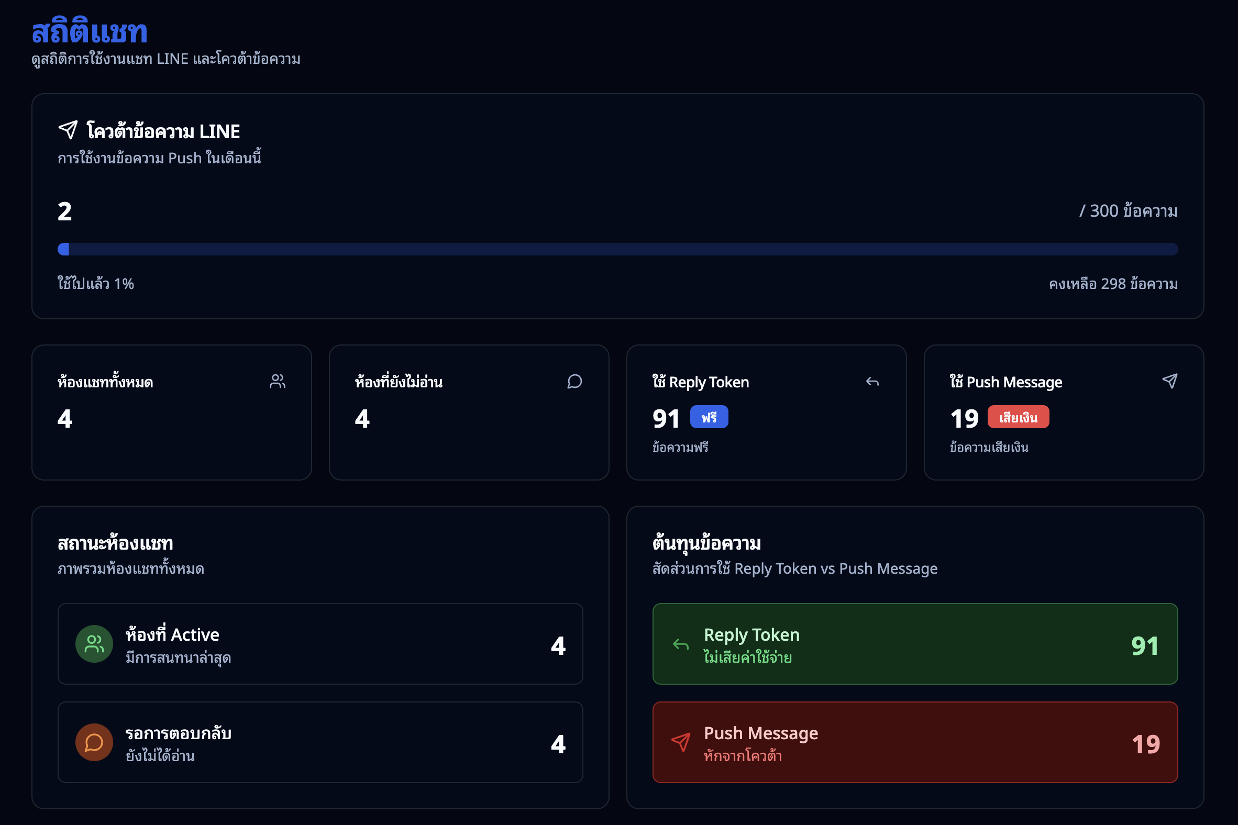Click the green reply arrow in Reply Token row
Image resolution: width=1238 pixels, height=825 pixels.
point(681,644)
